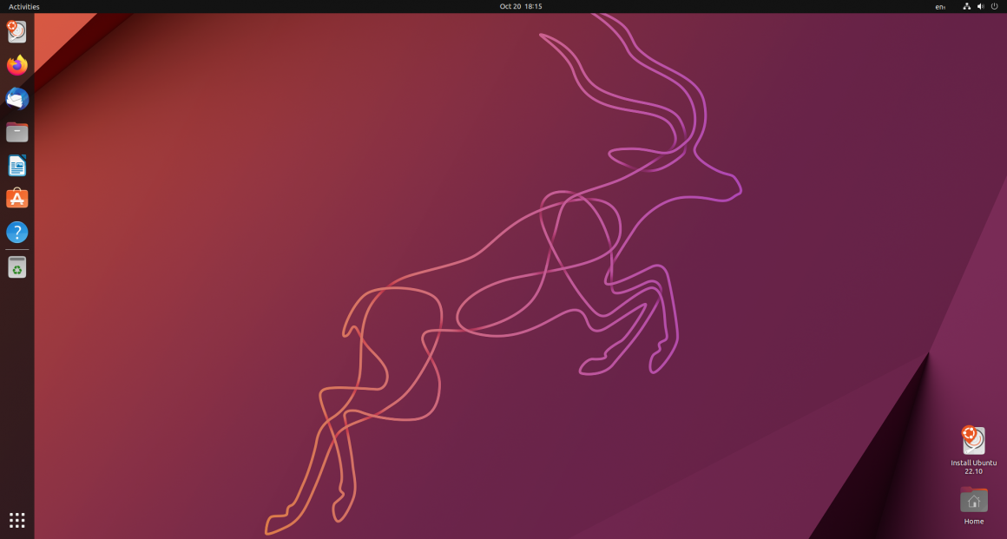
Task: Click the volume indicator in the top bar
Action: 980,6
